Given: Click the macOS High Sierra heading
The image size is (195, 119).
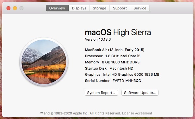Looking at the screenshot, I should tap(118, 33).
